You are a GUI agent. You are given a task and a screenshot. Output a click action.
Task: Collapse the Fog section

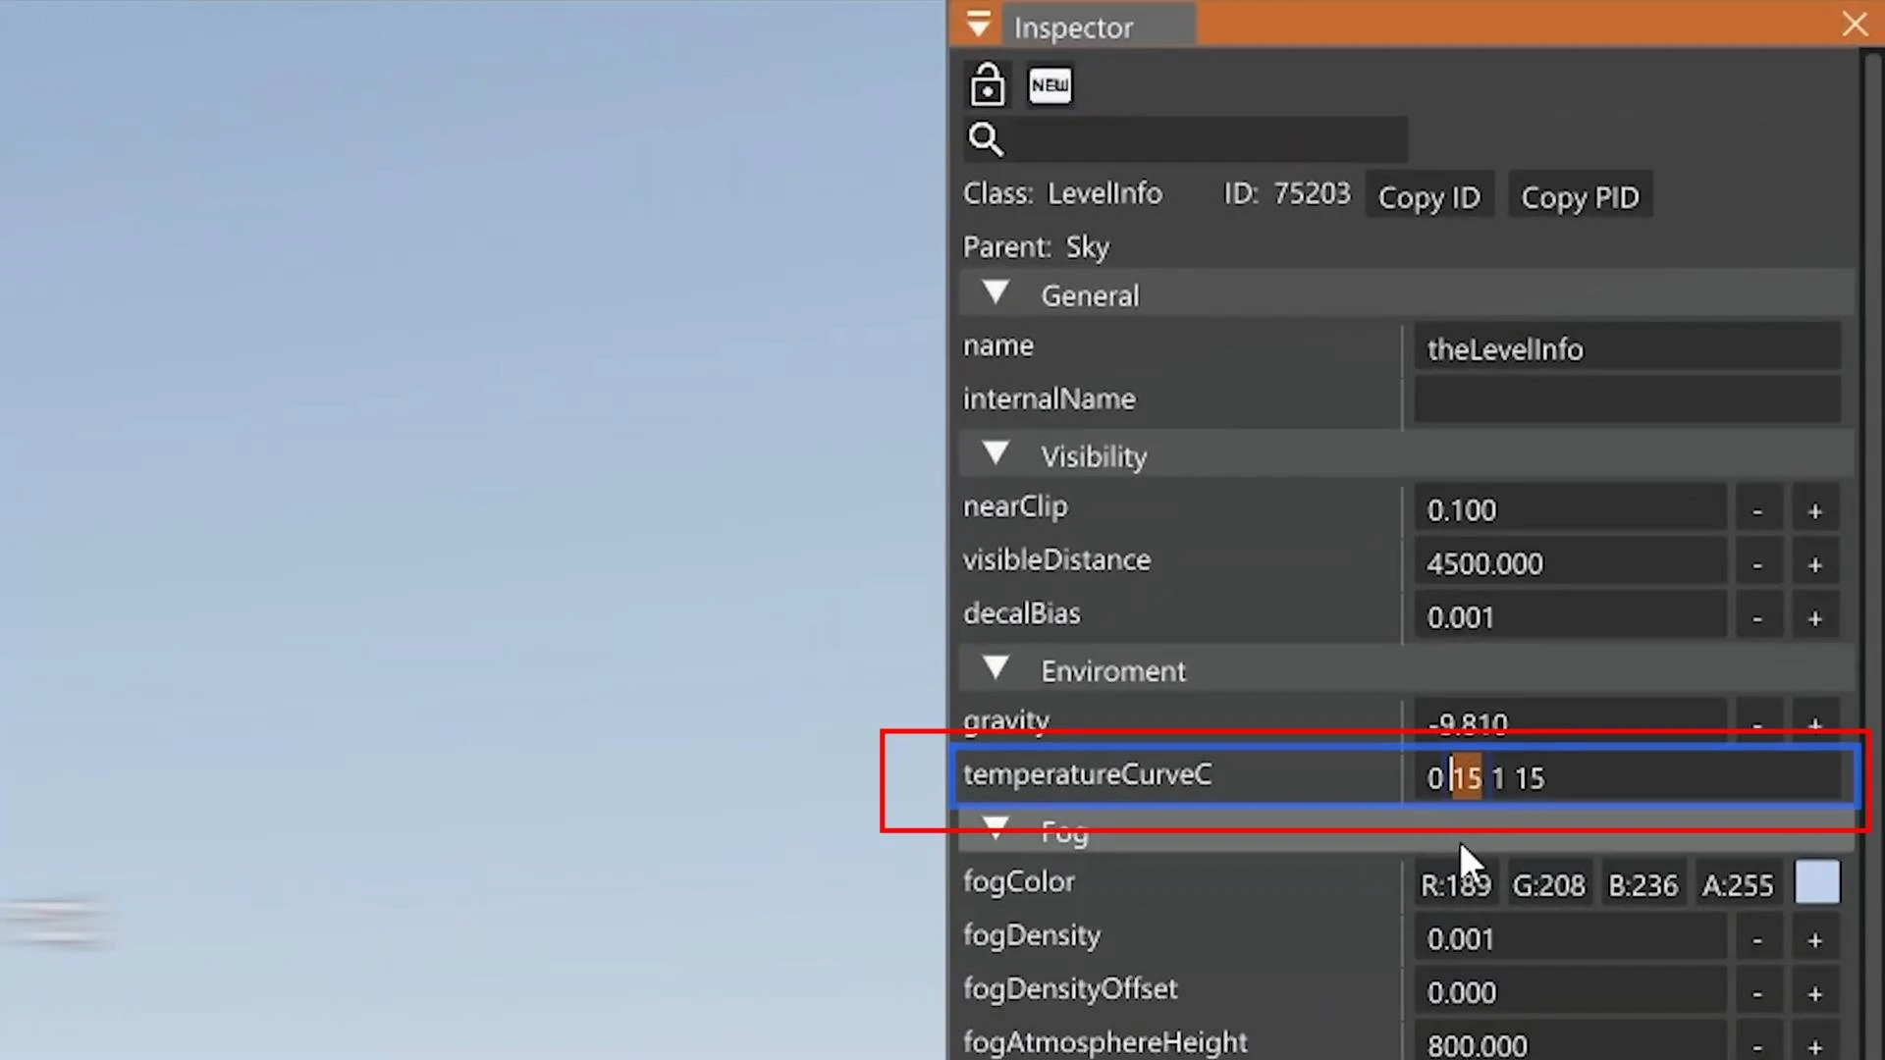995,827
